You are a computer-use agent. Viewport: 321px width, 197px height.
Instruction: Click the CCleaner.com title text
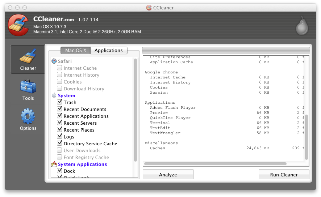pos(54,19)
